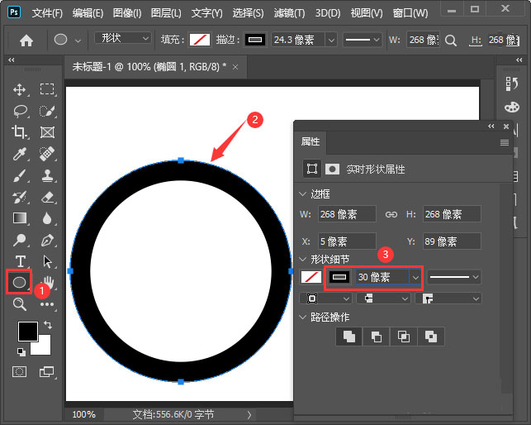This screenshot has width=531, height=425.
Task: Swap foreground and background colors
Action: tap(47, 325)
